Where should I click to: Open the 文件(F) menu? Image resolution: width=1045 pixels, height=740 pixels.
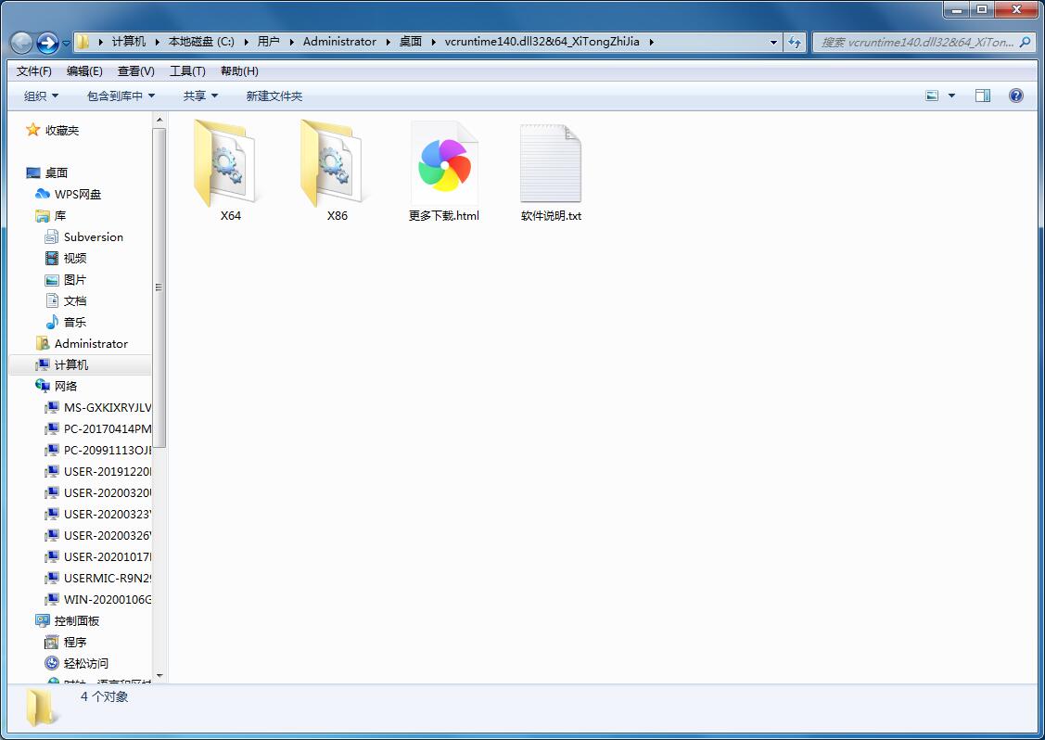(x=34, y=70)
